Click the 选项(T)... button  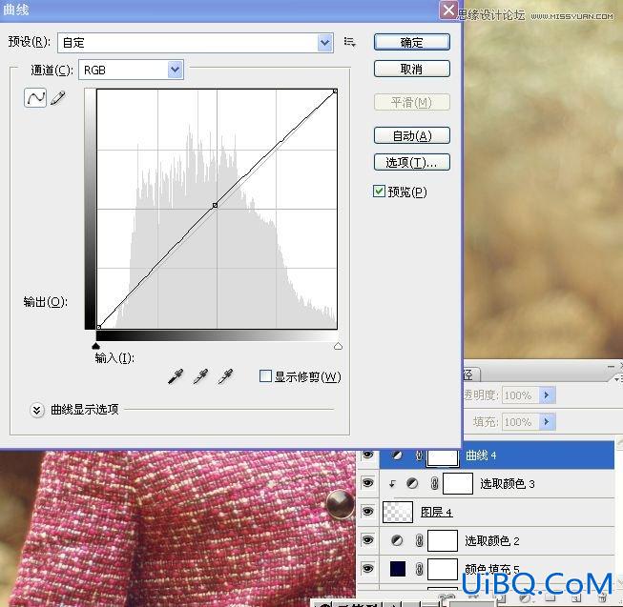tap(412, 162)
